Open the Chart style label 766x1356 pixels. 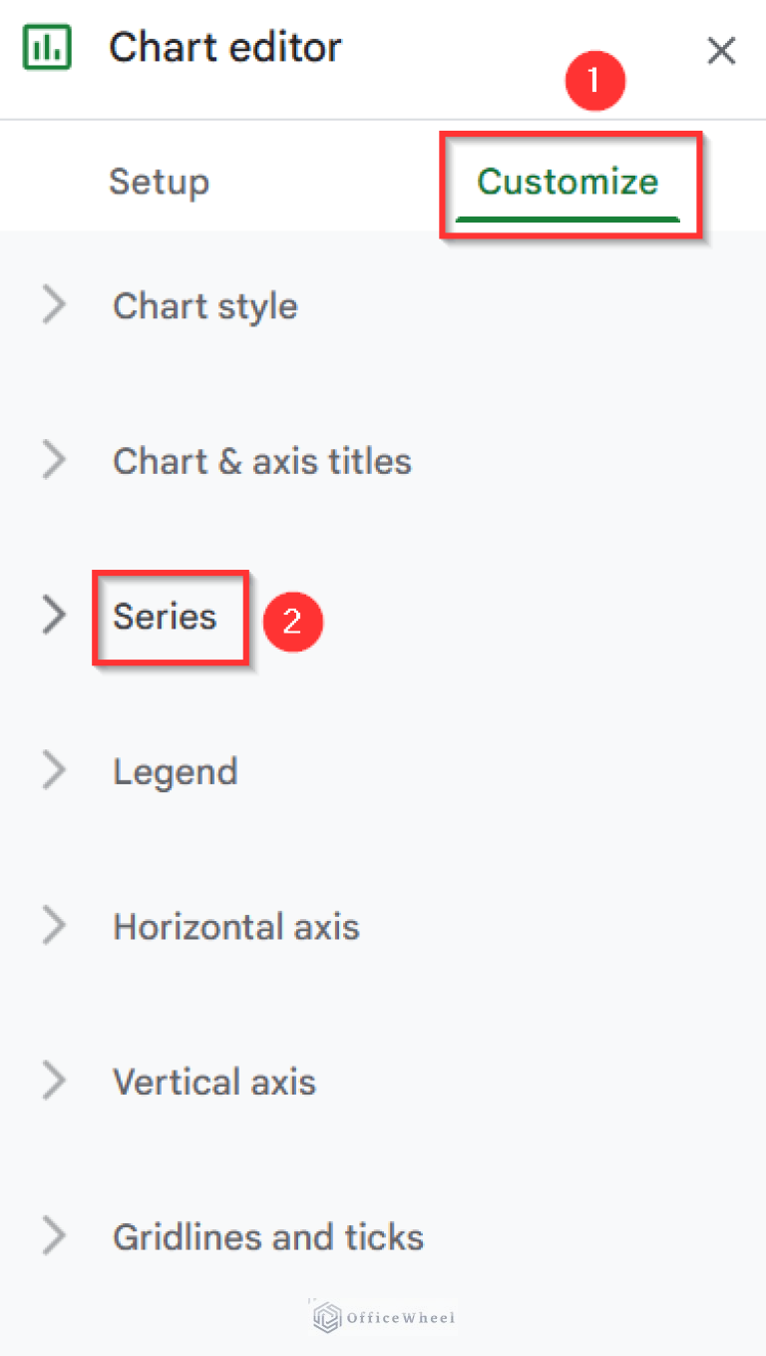pyautogui.click(x=205, y=305)
